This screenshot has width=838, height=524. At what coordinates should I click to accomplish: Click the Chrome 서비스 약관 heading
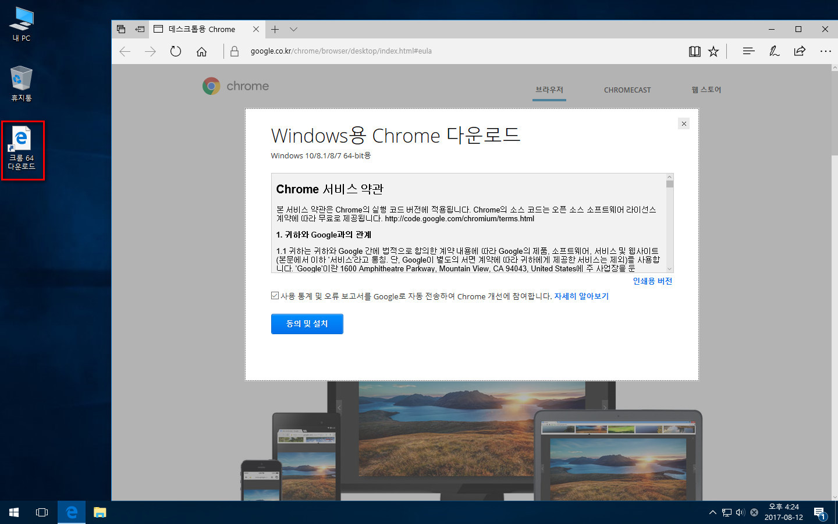[x=330, y=189]
